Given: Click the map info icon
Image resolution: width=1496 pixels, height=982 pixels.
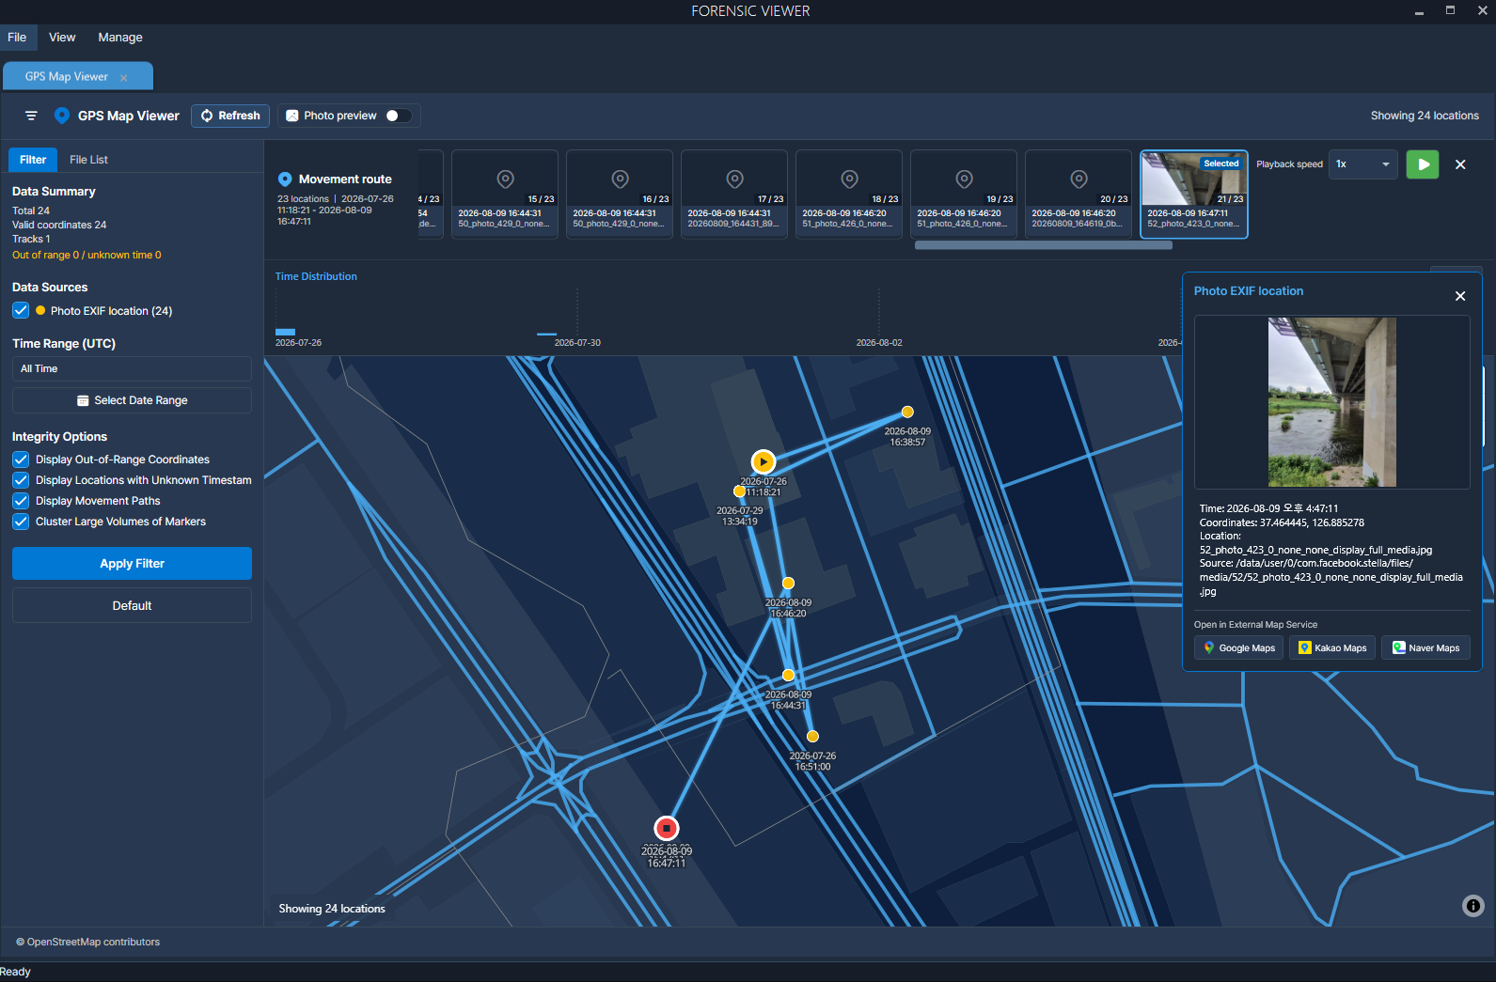Looking at the screenshot, I should click(1473, 906).
